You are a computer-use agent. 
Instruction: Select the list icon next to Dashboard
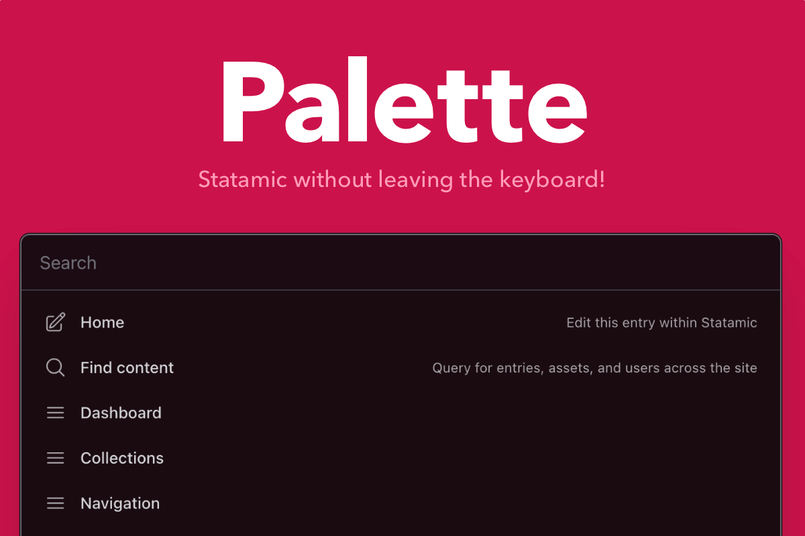coord(56,413)
